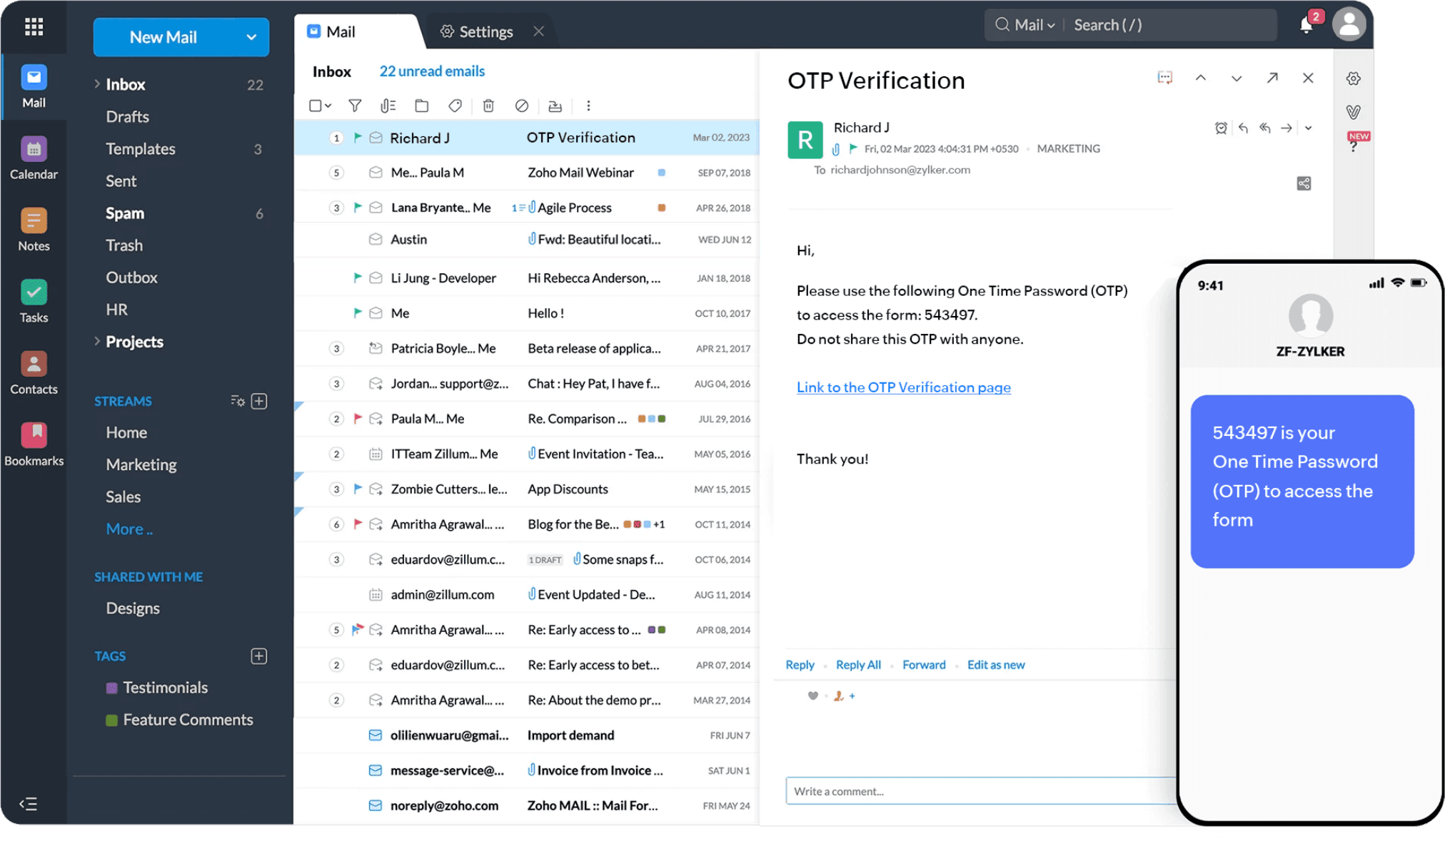Image resolution: width=1445 pixels, height=846 pixels.
Task: Expand conversation count on Me... Paula M
Action: [x=336, y=173]
